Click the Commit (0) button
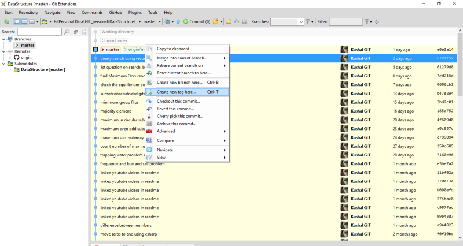Viewport: 463px width, 246px height. (x=197, y=21)
